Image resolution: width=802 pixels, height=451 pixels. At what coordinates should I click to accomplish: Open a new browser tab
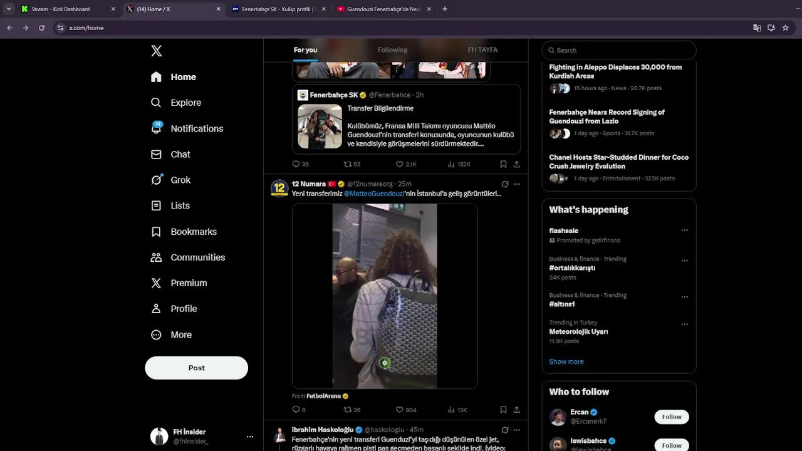point(445,9)
